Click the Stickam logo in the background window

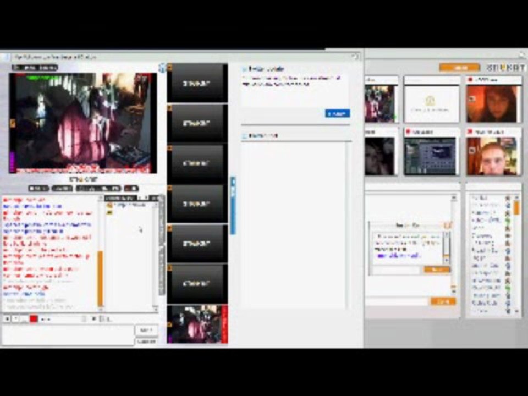tap(505, 67)
